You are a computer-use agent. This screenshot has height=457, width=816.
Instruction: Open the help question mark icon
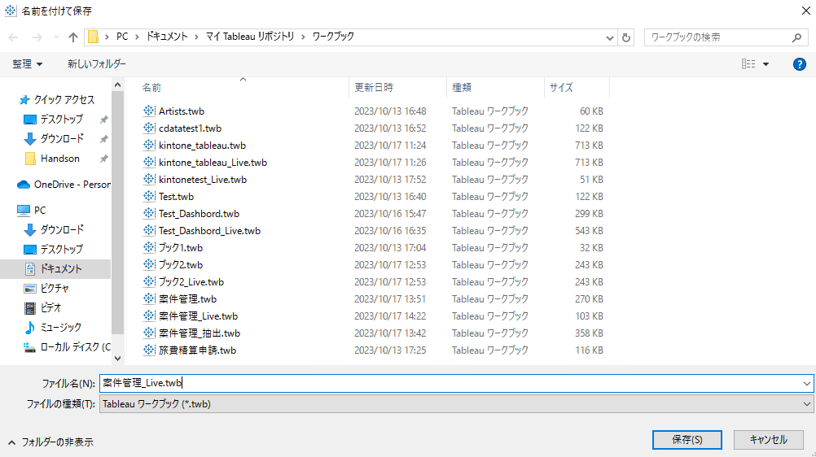(800, 64)
